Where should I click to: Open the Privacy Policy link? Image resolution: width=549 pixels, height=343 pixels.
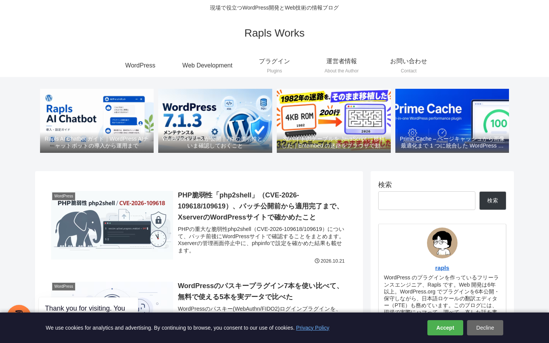coord(313,328)
